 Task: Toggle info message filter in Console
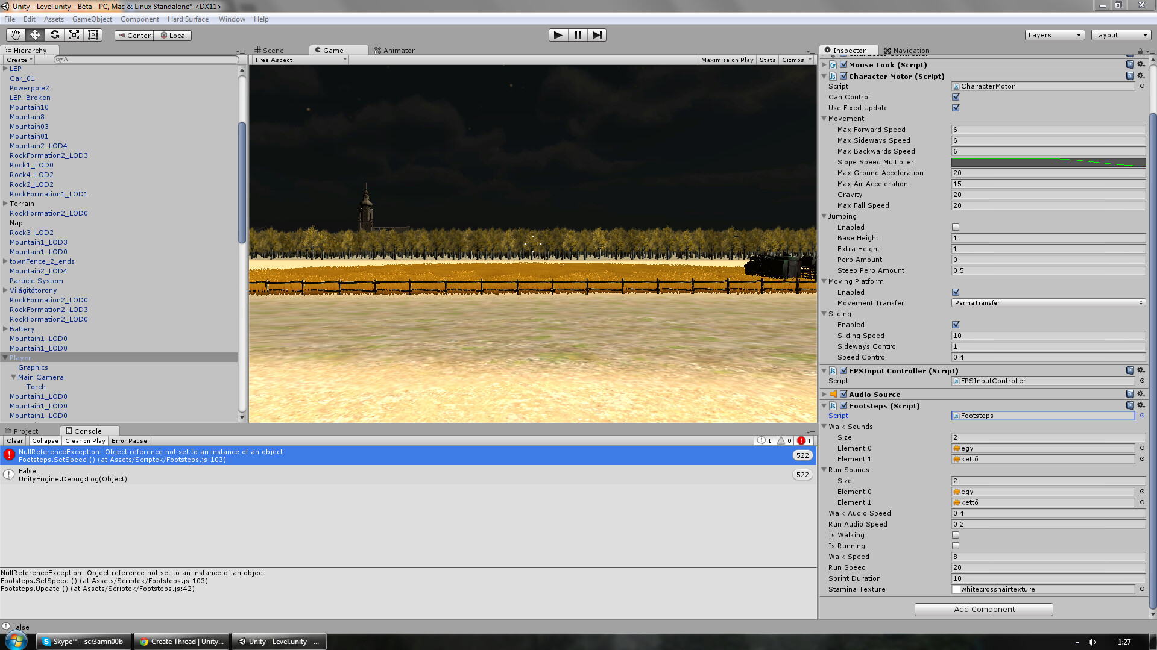tap(765, 440)
